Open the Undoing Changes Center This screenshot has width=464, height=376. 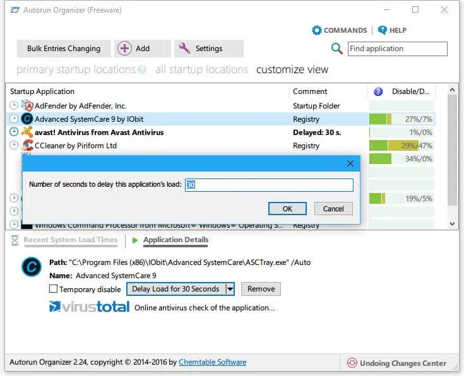(x=396, y=363)
